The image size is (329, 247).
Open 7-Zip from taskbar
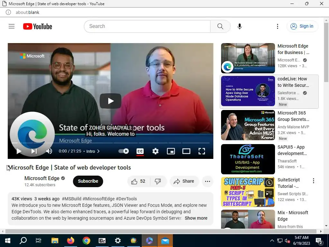(102, 241)
